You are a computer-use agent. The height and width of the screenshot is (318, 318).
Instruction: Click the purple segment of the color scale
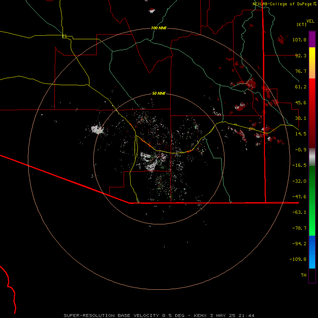[x=312, y=40]
